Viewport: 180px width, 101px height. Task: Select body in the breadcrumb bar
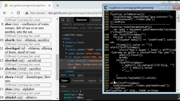click(72, 75)
